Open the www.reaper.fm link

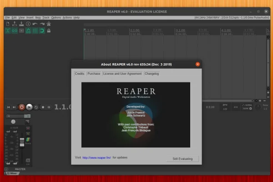pos(97,157)
